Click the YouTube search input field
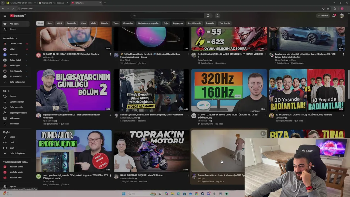 tap(167, 16)
